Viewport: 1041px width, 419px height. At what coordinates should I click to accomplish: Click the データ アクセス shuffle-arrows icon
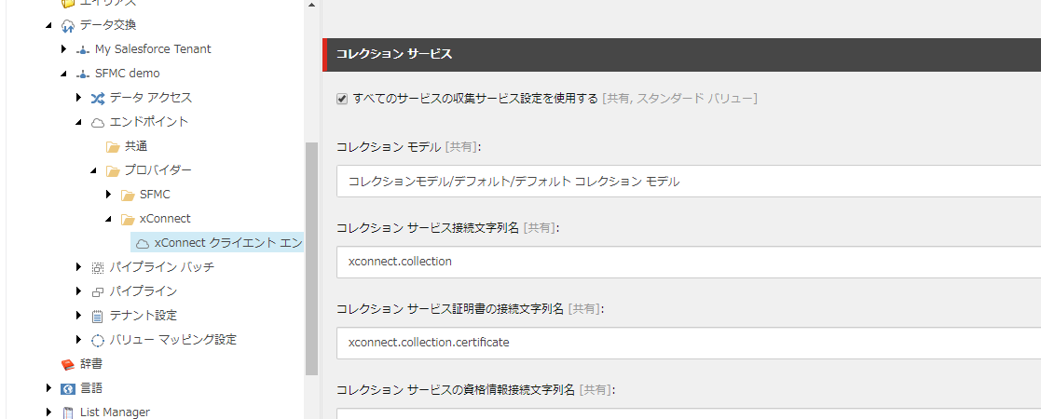point(98,98)
